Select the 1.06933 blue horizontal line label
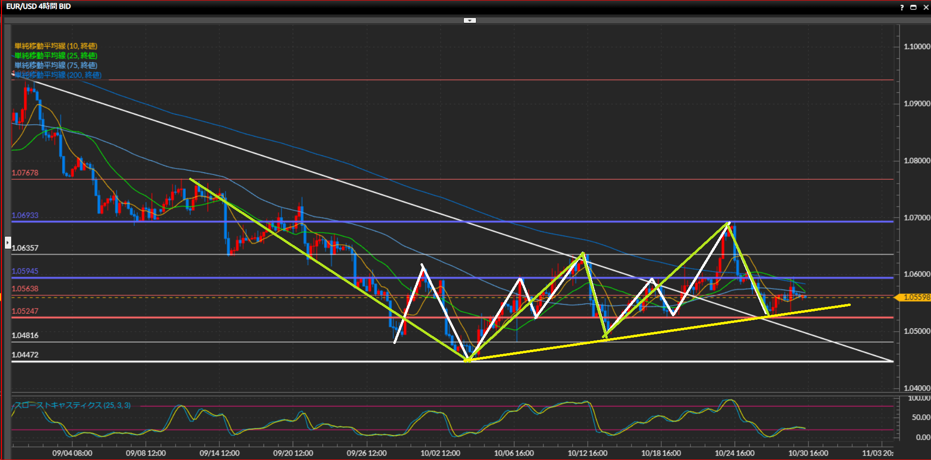Viewport: 931px width, 460px height. pos(25,215)
